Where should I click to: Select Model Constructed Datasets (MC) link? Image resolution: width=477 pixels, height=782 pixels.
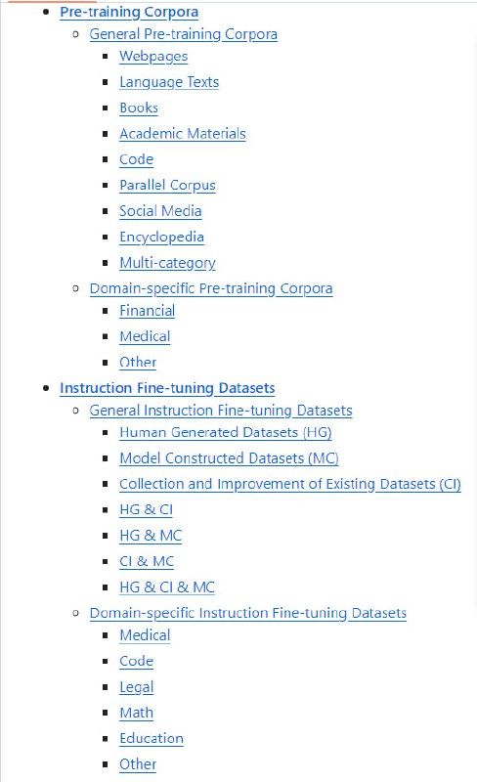(229, 458)
